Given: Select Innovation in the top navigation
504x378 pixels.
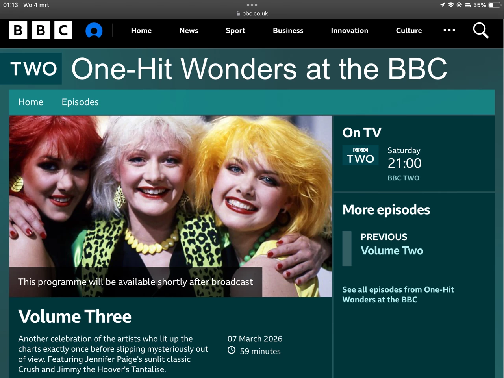Looking at the screenshot, I should click(x=350, y=30).
